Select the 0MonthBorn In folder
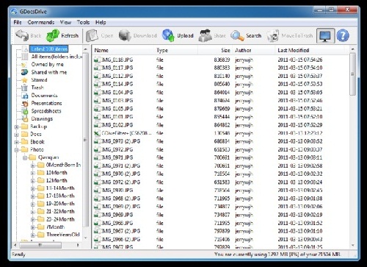Viewport: 367px width, 267px height. click(63, 165)
